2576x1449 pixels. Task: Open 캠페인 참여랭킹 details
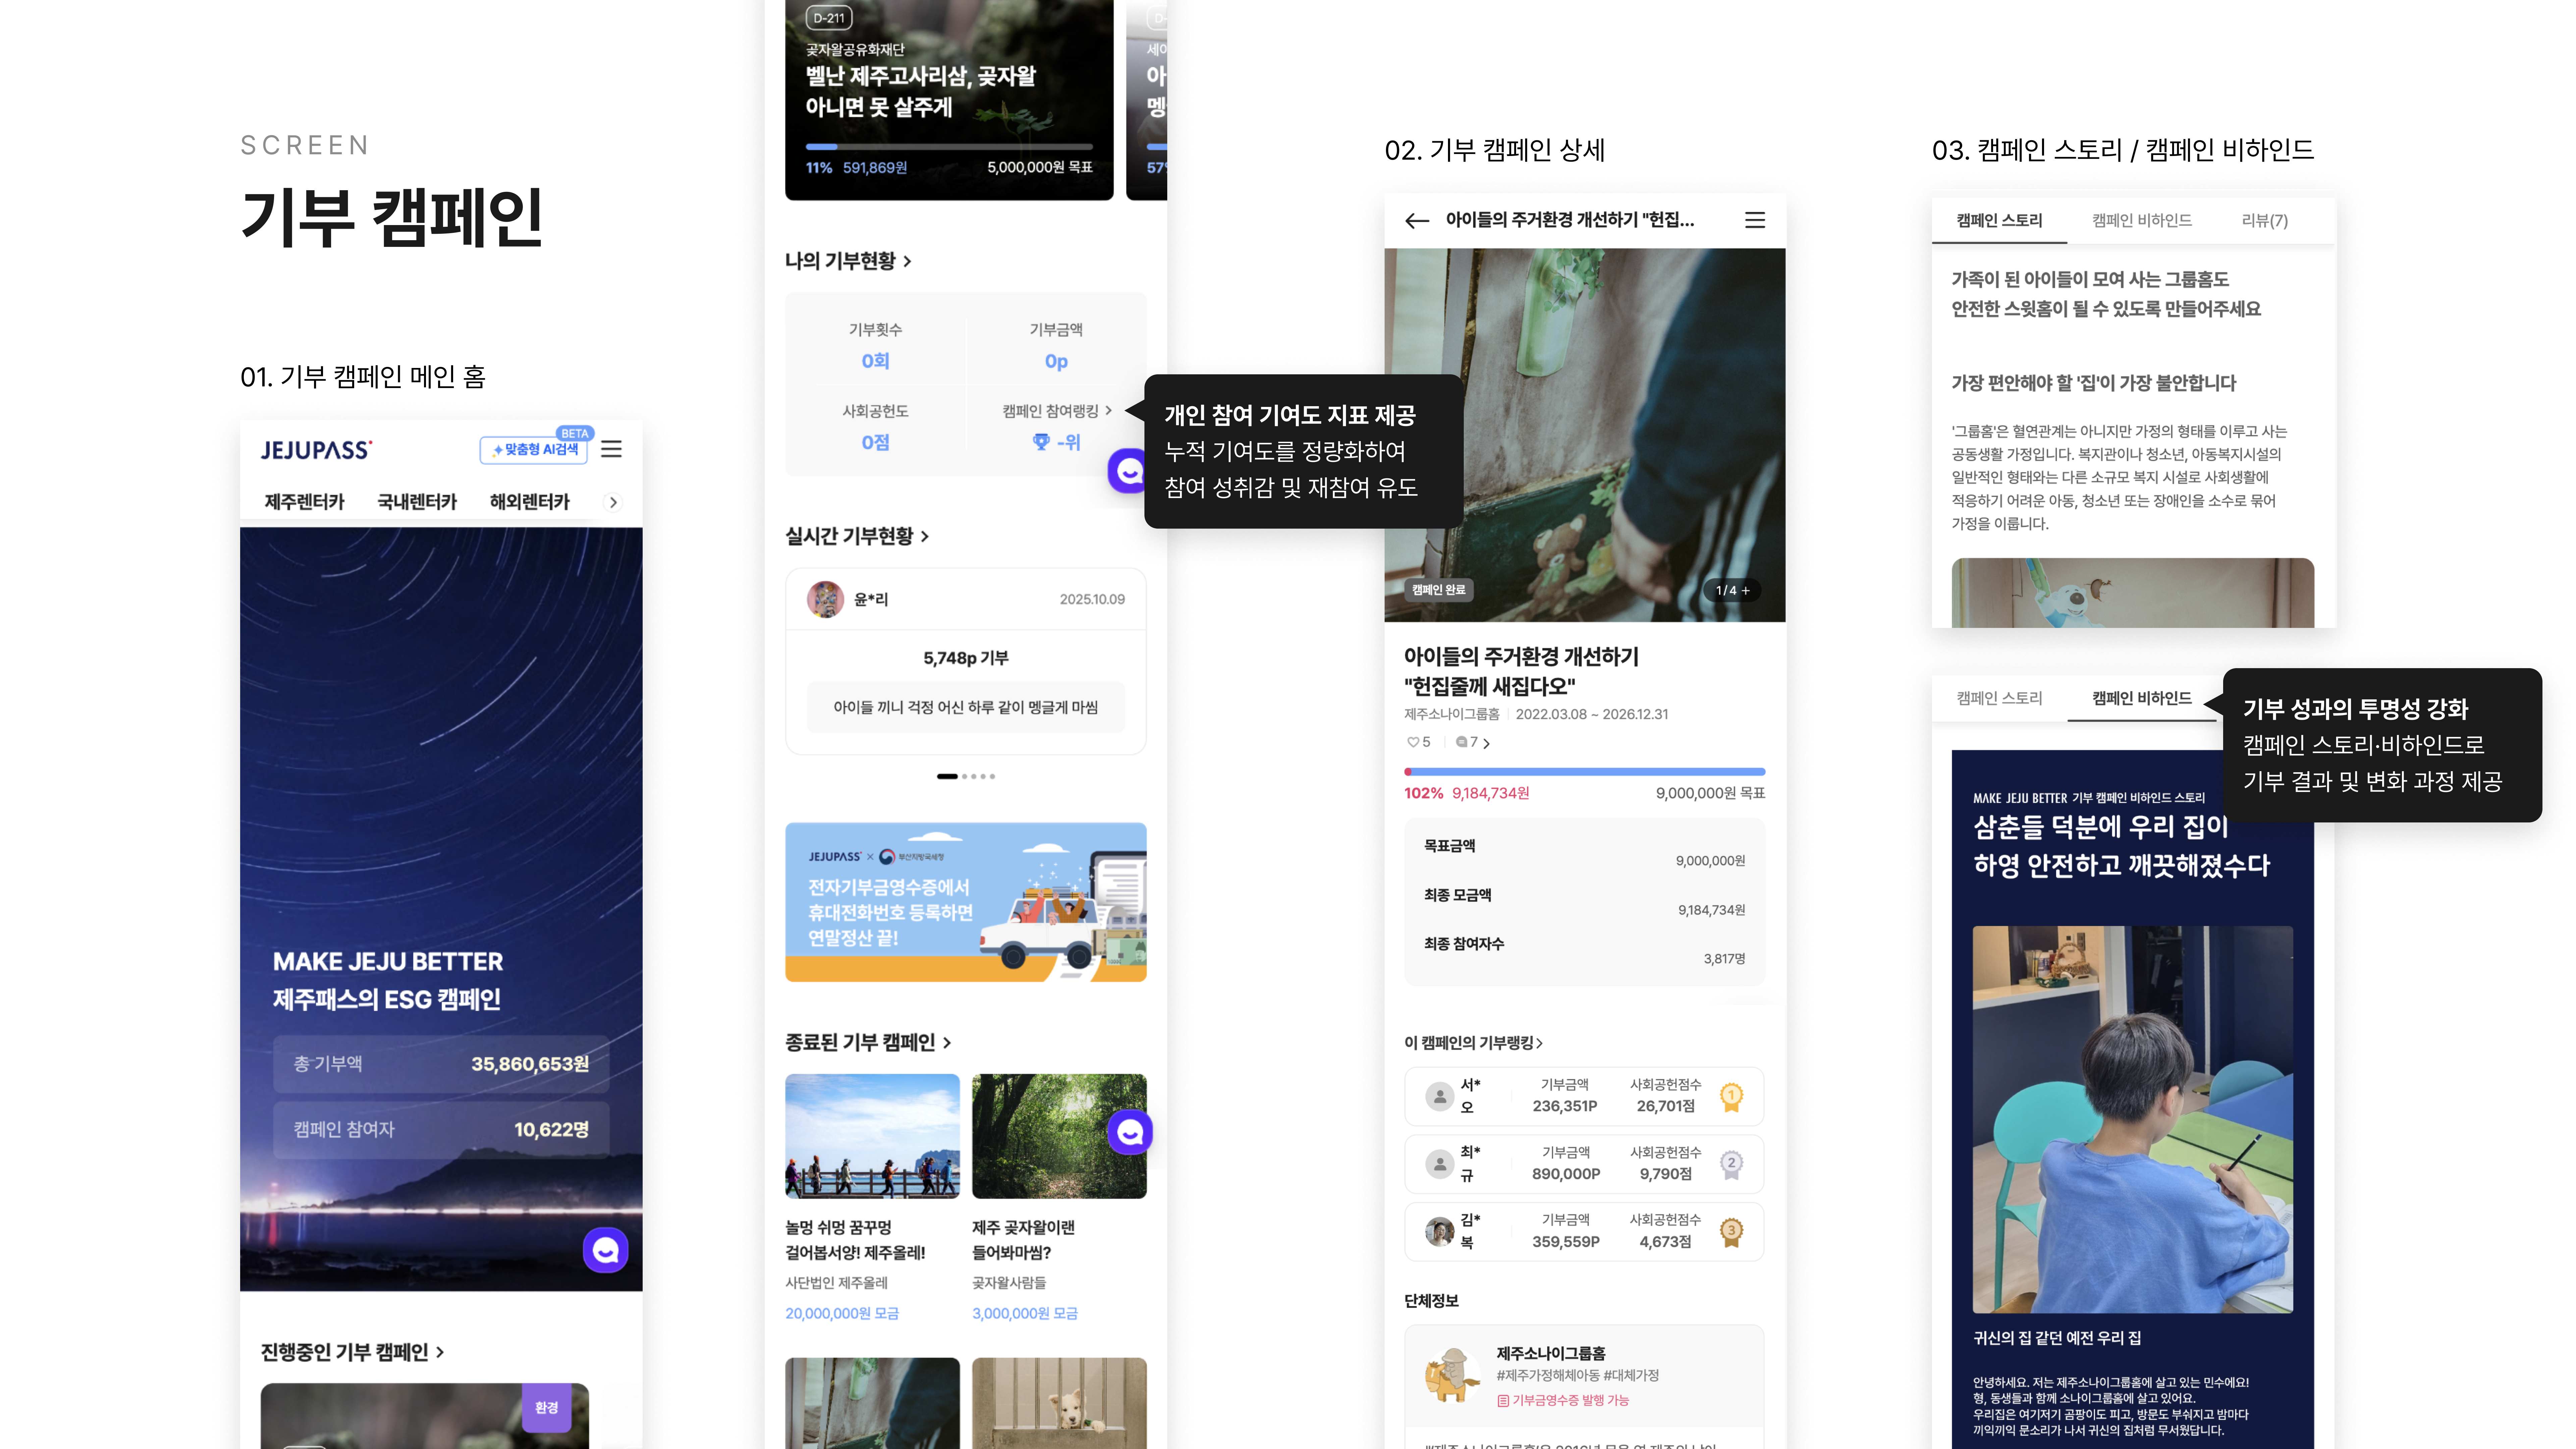[x=1057, y=411]
